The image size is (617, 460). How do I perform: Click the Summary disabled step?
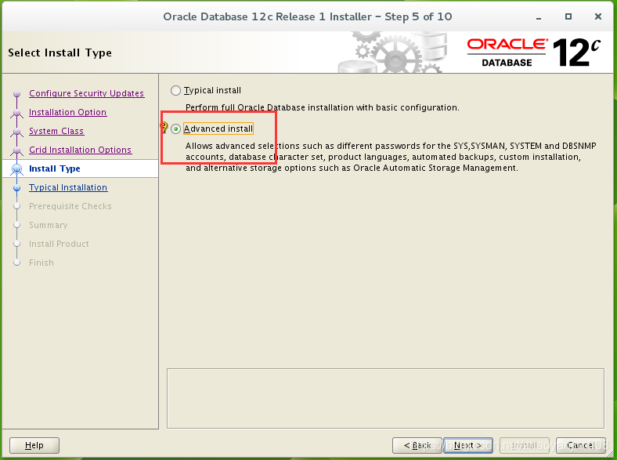coord(48,225)
